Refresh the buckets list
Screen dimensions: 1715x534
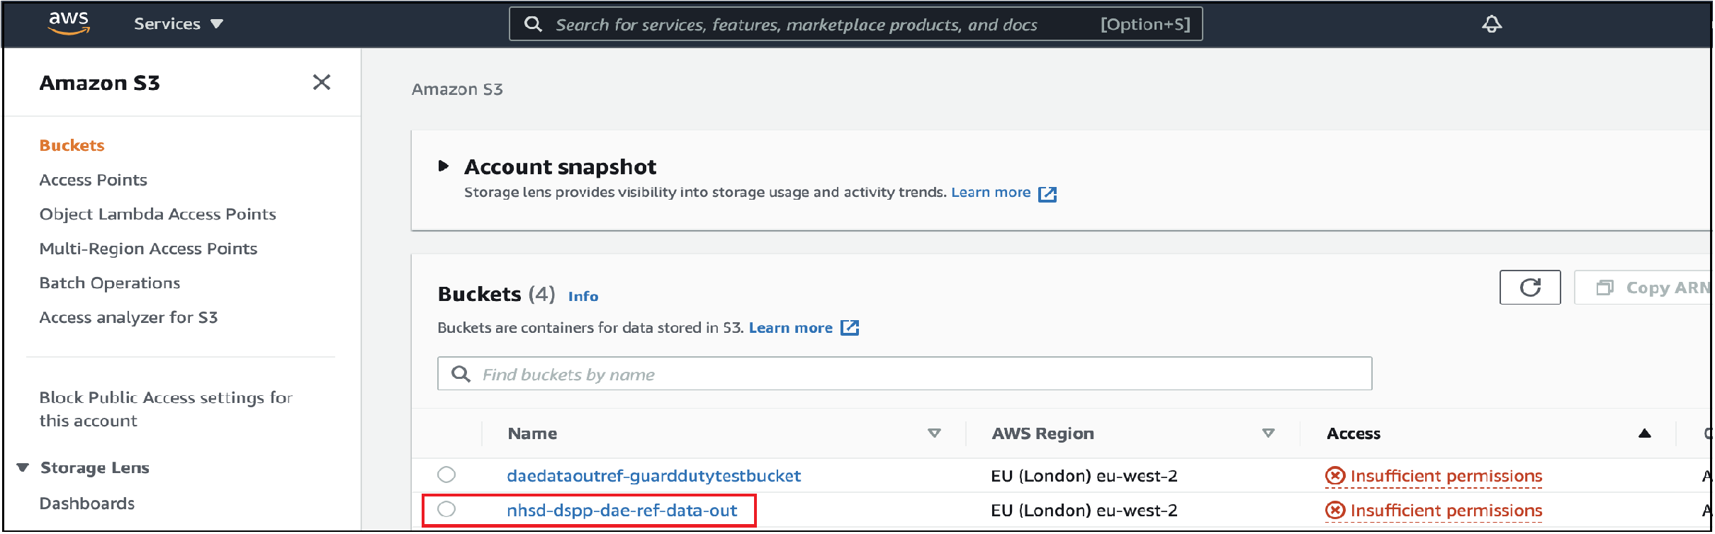[1530, 288]
